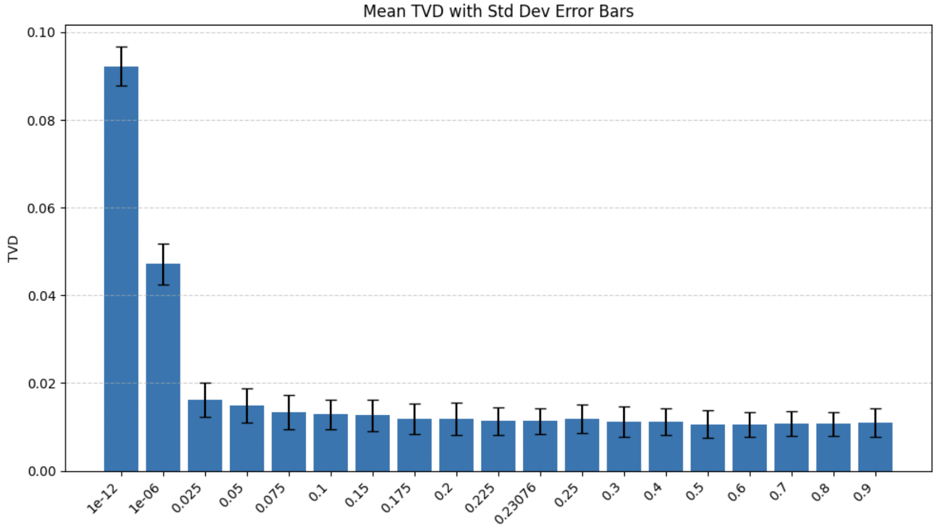This screenshot has width=947, height=530.
Task: Click the 0.08 y-axis tick label
Action: 41,121
